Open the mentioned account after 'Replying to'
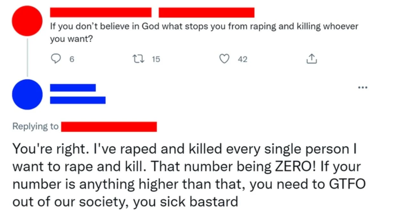This screenshot has width=395, height=219. [x=109, y=126]
